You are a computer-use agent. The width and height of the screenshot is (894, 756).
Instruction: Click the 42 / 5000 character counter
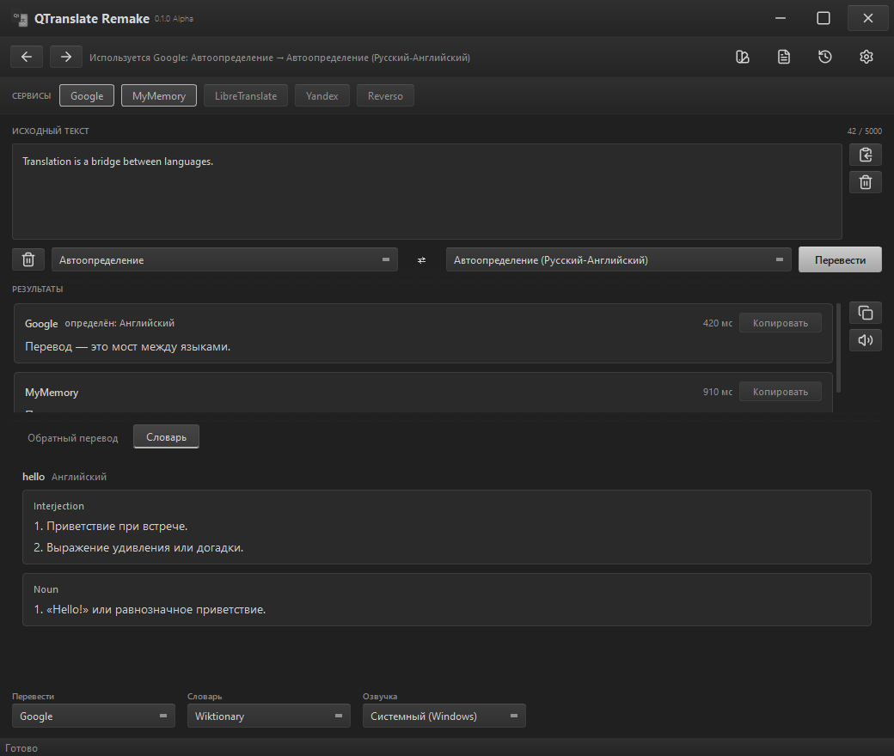[x=865, y=131]
